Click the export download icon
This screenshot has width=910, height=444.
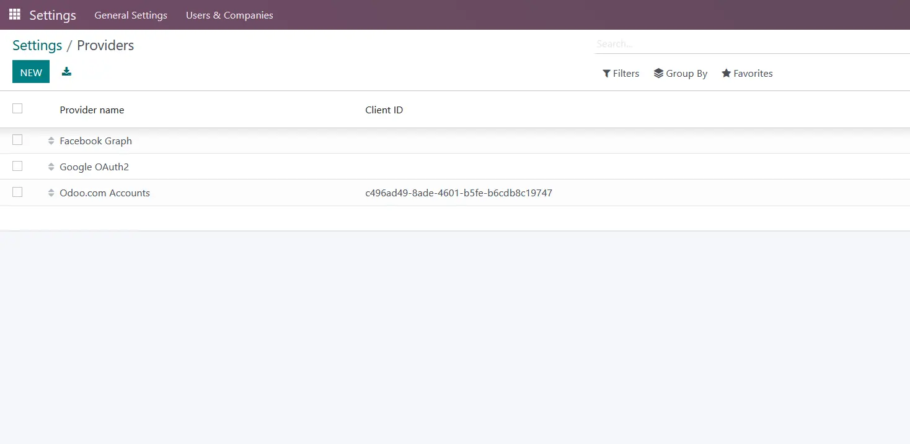[66, 71]
